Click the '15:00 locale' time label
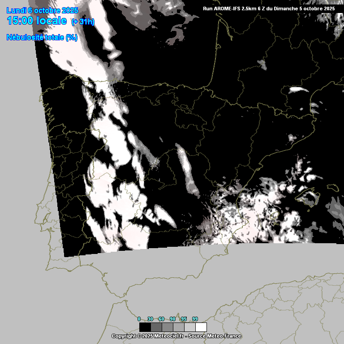Image resolution: width=344 pixels, height=344 pixels. [x=37, y=21]
